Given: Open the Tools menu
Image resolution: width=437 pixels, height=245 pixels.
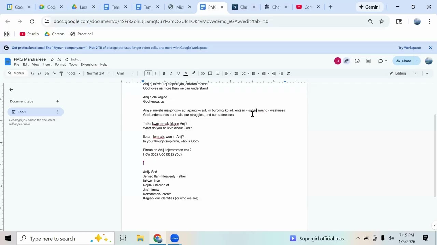Looking at the screenshot, I should (x=73, y=65).
